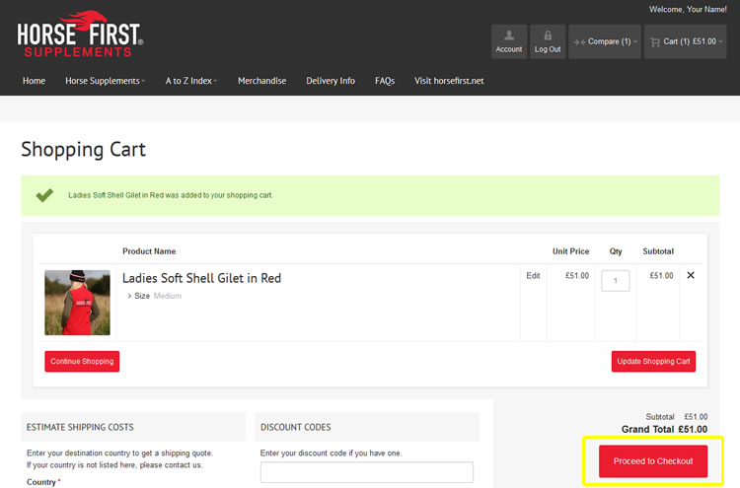Open the Delivery Info page
The width and height of the screenshot is (740, 488).
pyautogui.click(x=331, y=81)
